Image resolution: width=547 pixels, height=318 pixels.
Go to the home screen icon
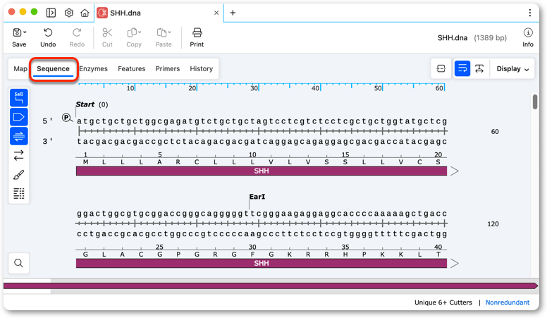pyautogui.click(x=85, y=13)
